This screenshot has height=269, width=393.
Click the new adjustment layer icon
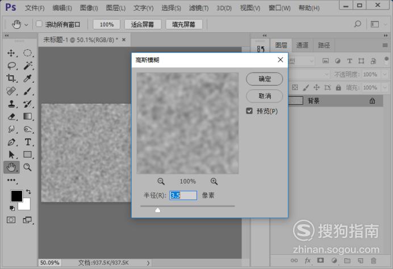coord(334,261)
